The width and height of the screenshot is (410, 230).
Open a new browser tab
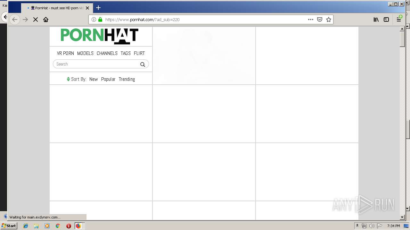[x=98, y=8]
